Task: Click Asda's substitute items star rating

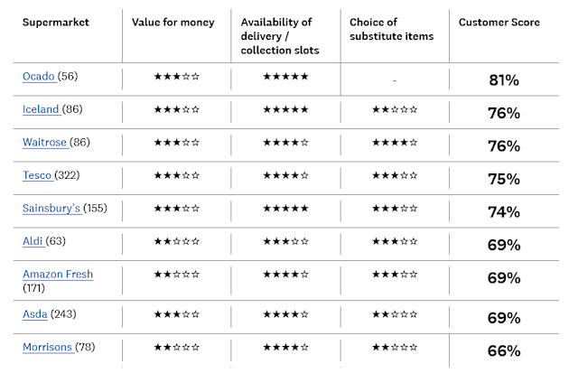Action: coord(395,313)
